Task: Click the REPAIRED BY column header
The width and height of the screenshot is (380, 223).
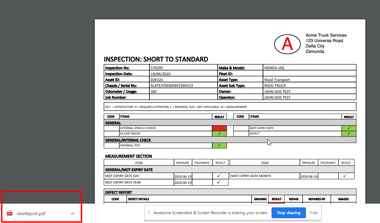Action: [317, 199]
